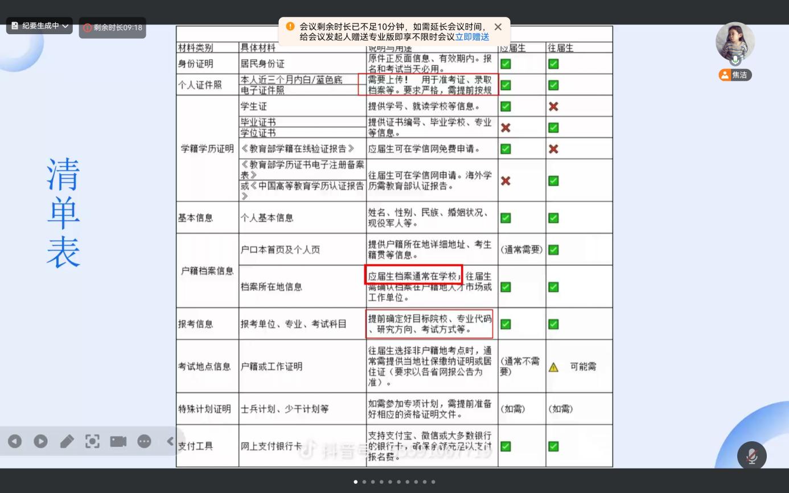
Task: Jump to the second page indicator dot
Action: pyautogui.click(x=364, y=482)
